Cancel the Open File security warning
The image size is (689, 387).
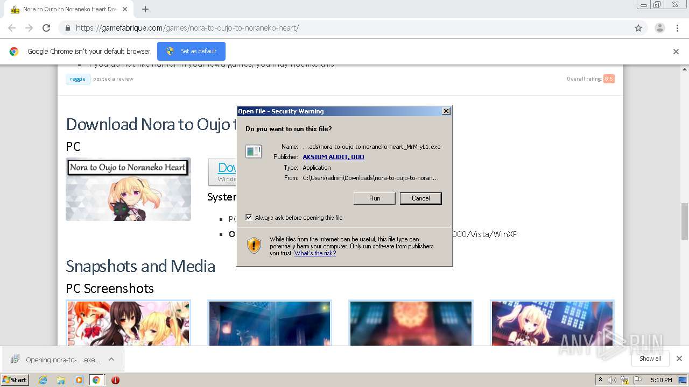tap(421, 198)
